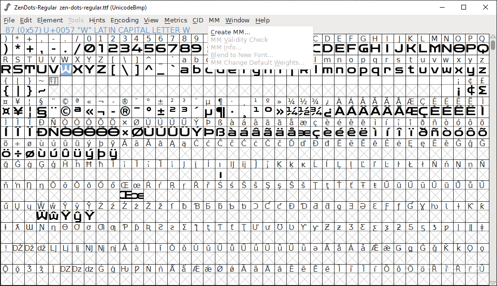497x286 pixels.
Task: Select the capital Ç glyph cell
Action: (423, 111)
